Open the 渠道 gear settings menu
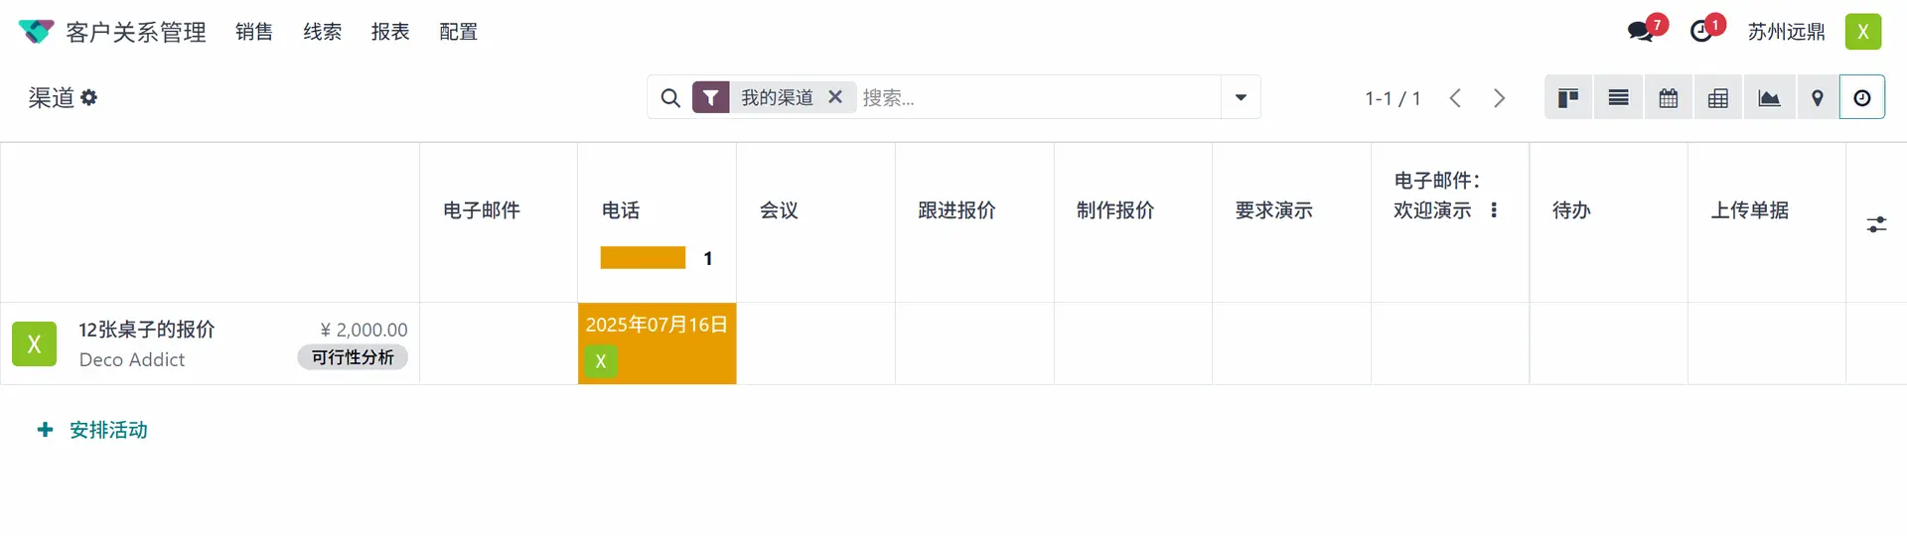Viewport: 1907px width, 536px height. click(x=89, y=97)
